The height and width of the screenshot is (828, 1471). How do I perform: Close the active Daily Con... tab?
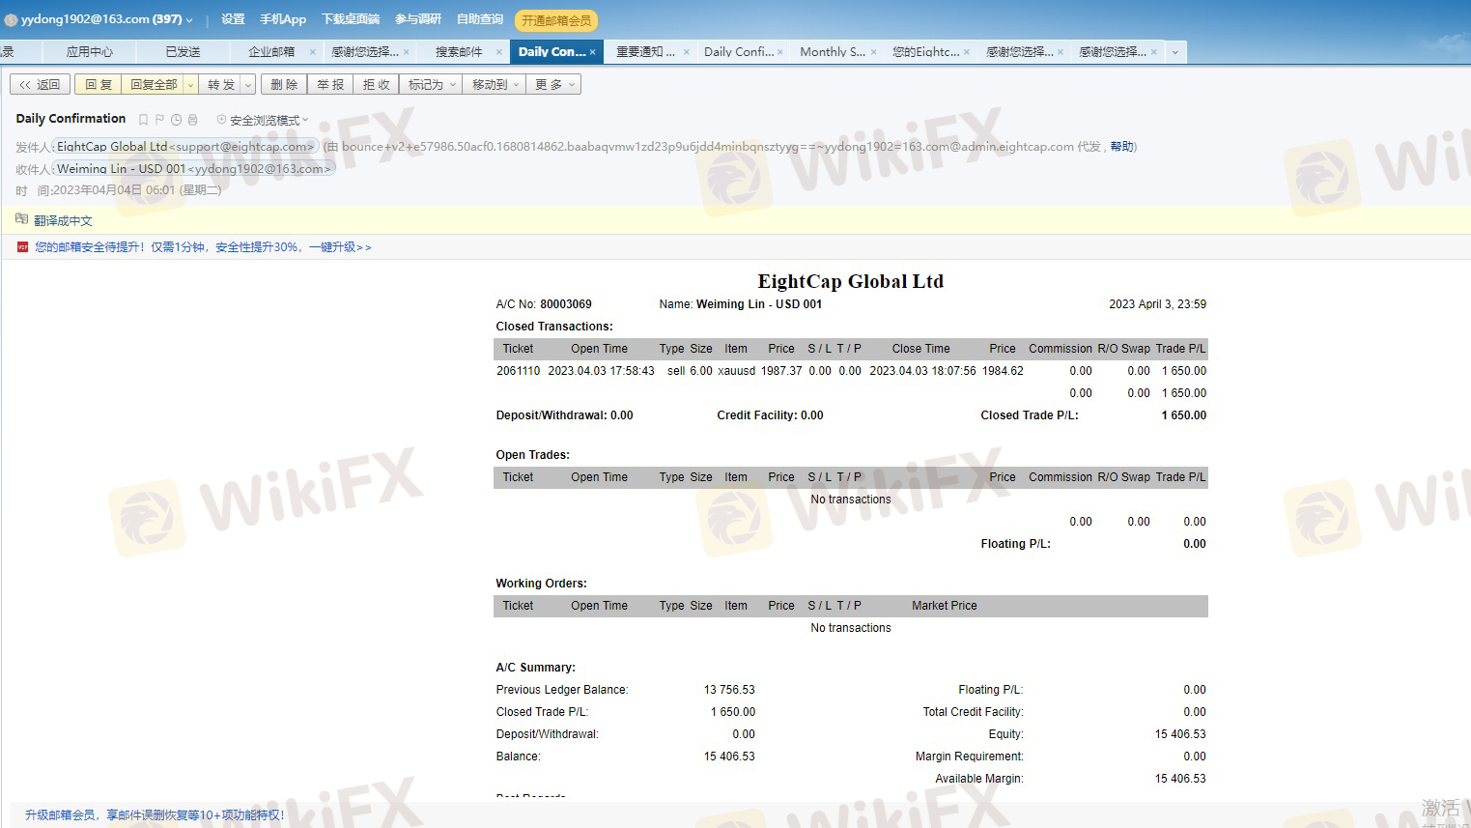coord(592,52)
